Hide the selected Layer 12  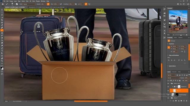coord(168,91)
